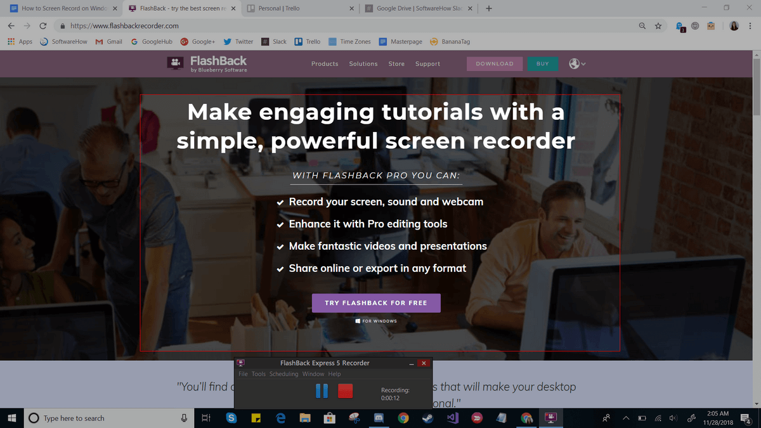Open Microsoft Edge from the taskbar

281,418
